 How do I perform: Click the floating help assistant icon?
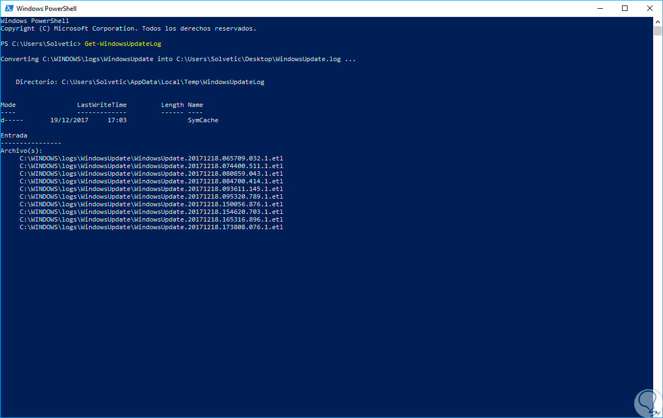coord(648,403)
